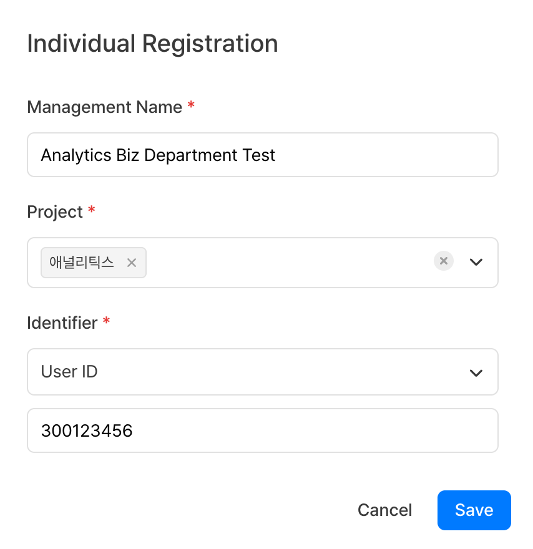Click the Individual Registration heading
Image resolution: width=533 pixels, height=549 pixels.
tap(152, 44)
